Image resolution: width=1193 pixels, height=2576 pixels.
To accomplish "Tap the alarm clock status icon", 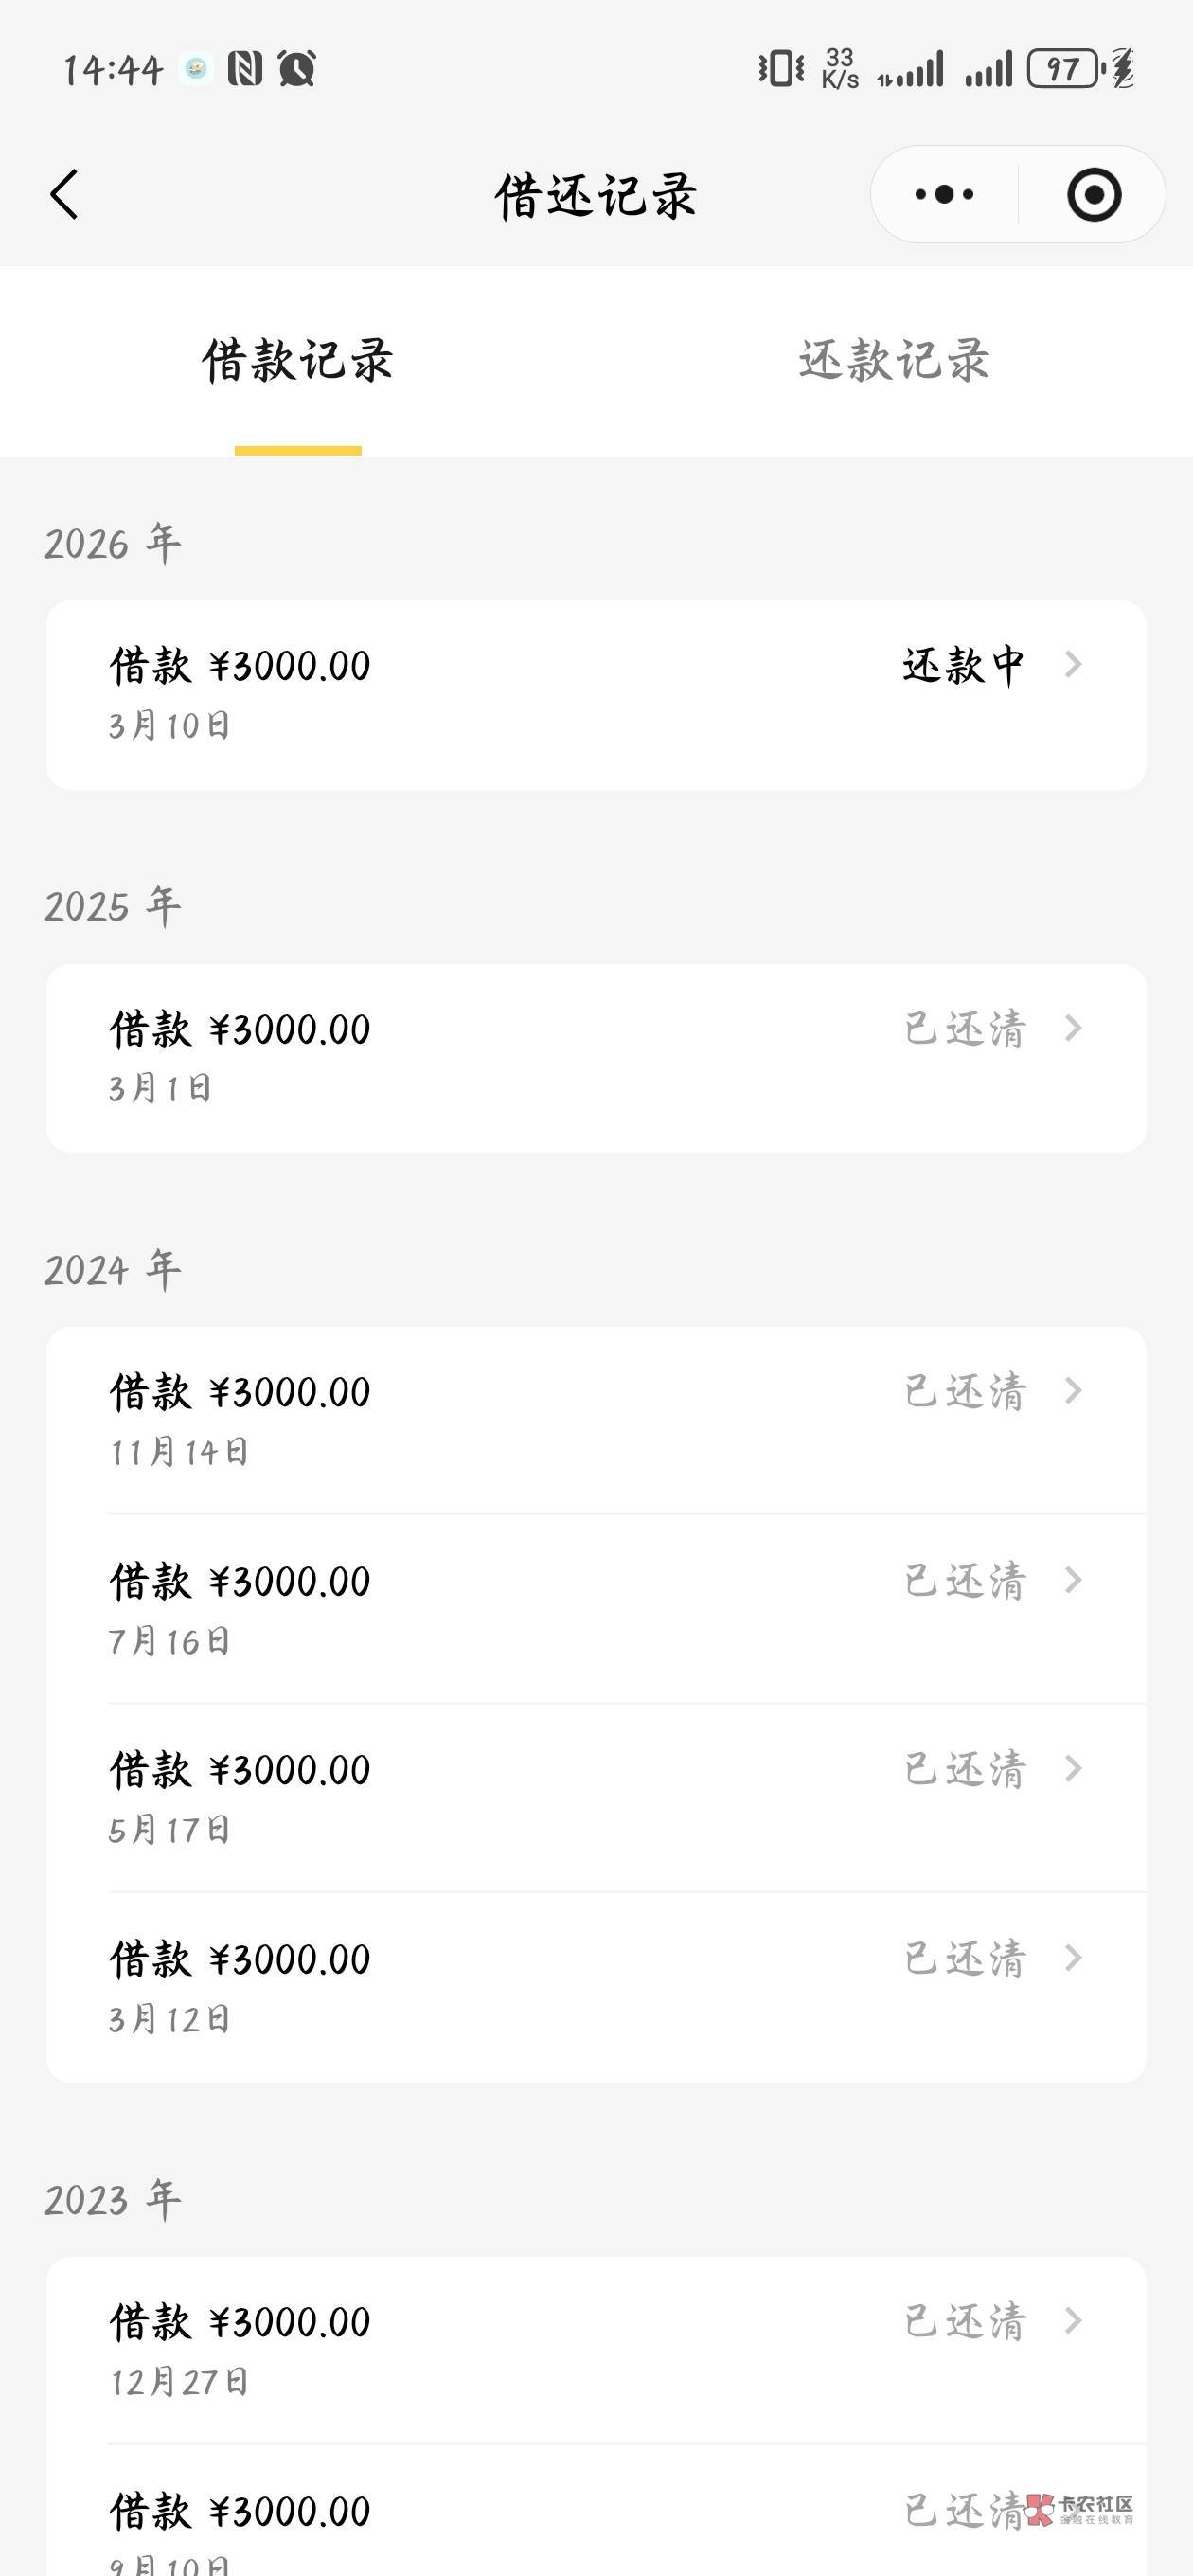I will [x=297, y=69].
